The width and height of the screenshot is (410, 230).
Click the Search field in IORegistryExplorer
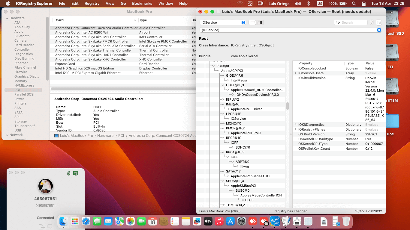click(351, 22)
